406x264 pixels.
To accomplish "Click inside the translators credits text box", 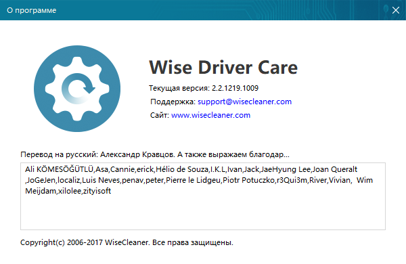I will (203, 196).
